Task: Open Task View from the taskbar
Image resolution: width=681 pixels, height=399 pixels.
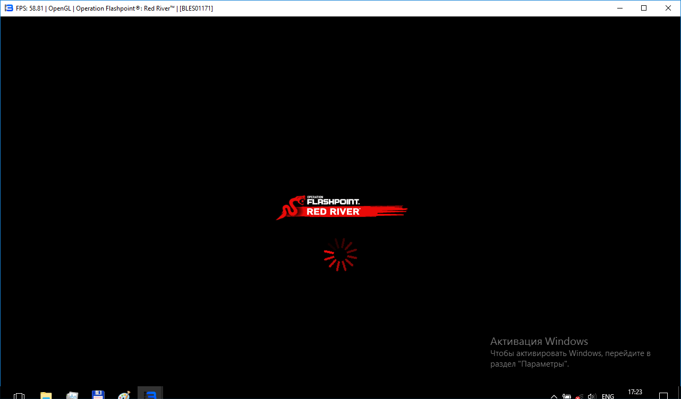Action: point(19,395)
